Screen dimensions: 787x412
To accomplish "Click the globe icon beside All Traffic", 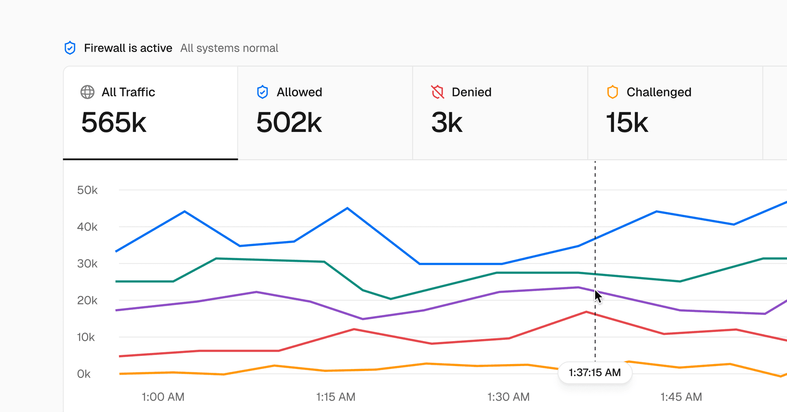I will tap(87, 92).
